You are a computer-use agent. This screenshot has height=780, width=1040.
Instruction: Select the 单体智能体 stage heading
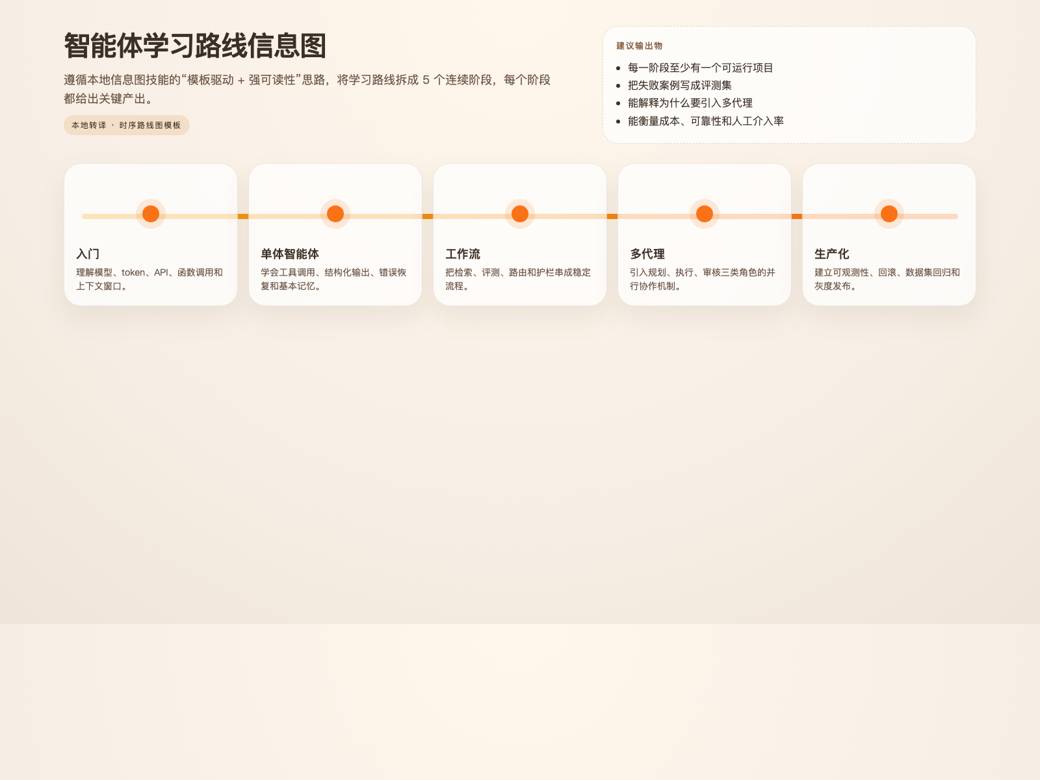coord(290,254)
